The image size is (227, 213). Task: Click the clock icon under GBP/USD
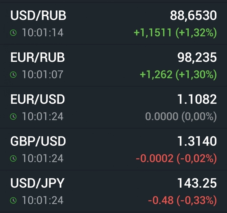point(13,159)
